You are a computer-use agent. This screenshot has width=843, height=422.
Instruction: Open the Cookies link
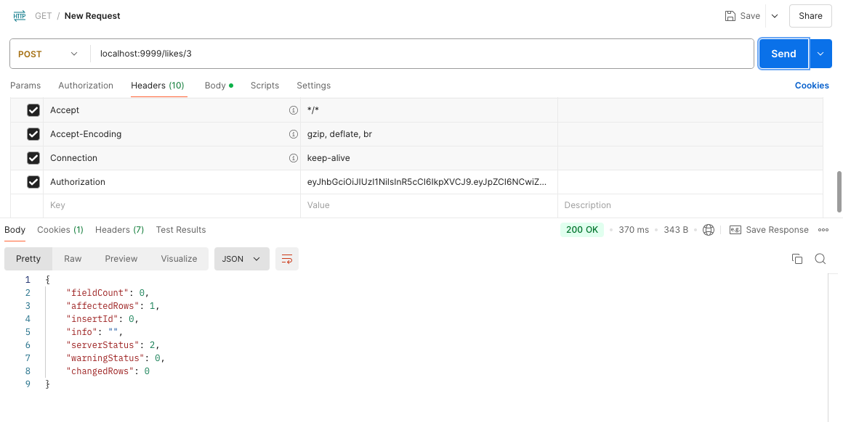tap(812, 86)
